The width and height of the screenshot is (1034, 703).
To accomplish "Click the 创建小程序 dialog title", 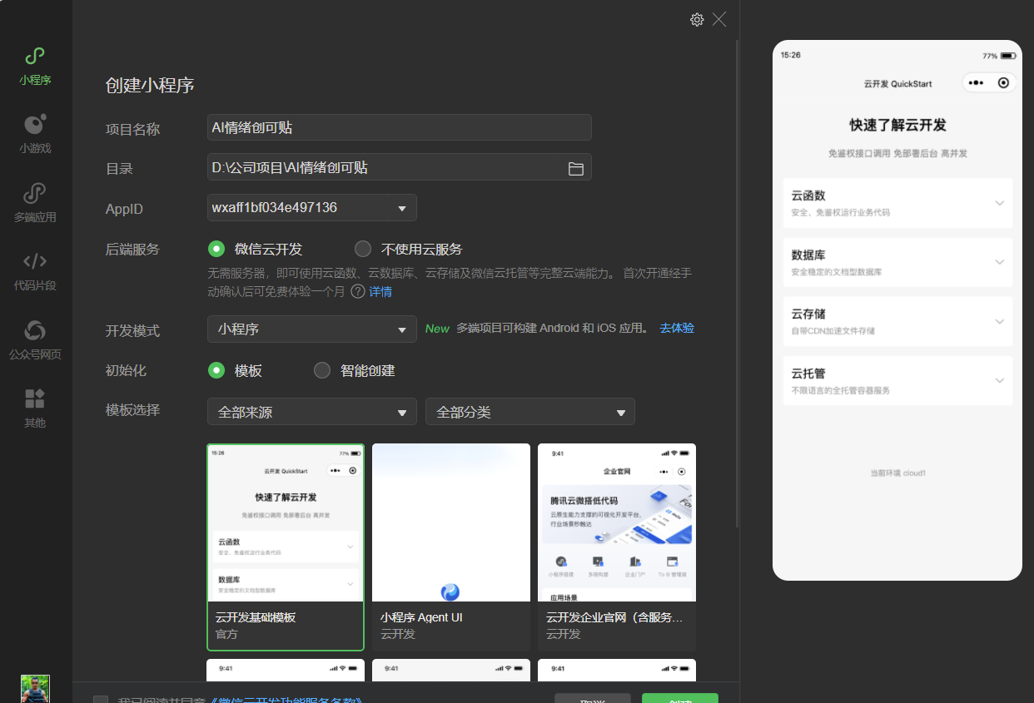I will pyautogui.click(x=150, y=85).
